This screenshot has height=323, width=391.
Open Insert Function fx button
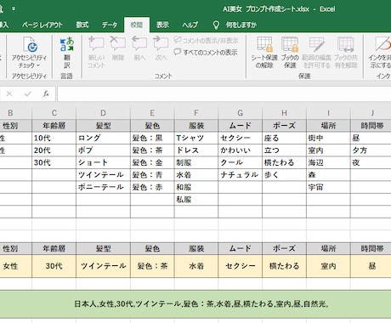[46, 93]
